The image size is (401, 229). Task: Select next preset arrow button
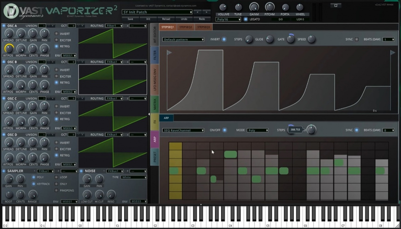coord(207,12)
